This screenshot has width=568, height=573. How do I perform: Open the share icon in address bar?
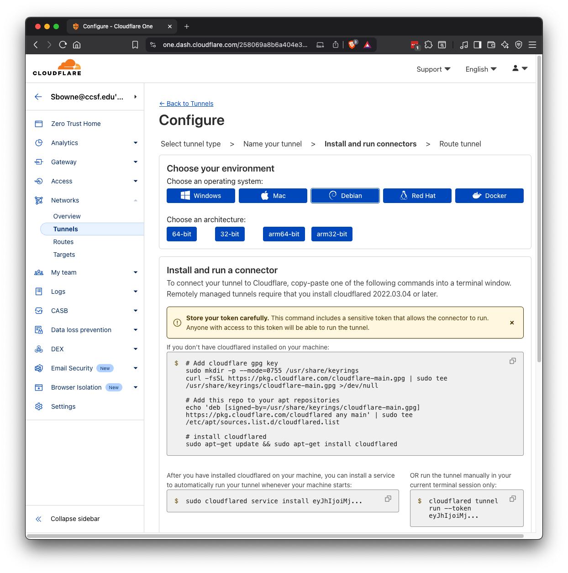(336, 45)
